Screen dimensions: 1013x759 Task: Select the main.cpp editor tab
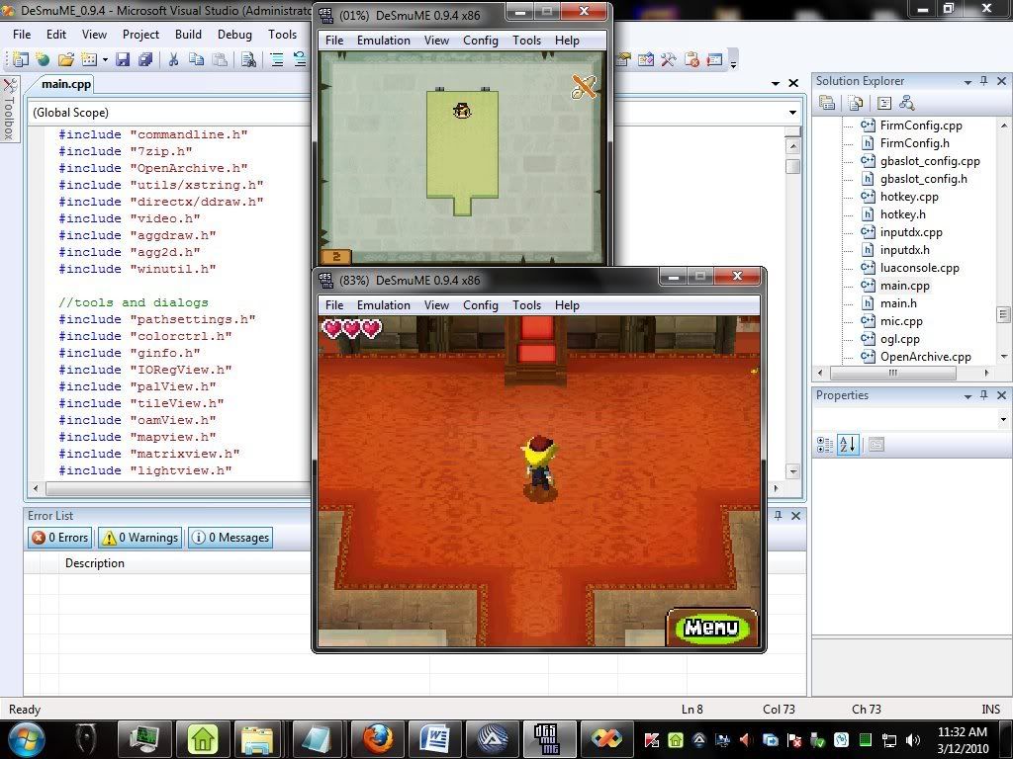click(x=66, y=84)
